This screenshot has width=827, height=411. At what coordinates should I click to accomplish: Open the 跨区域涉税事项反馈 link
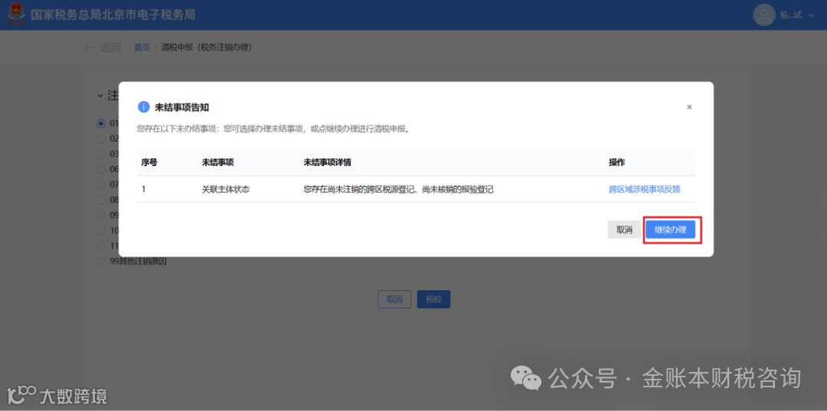645,189
